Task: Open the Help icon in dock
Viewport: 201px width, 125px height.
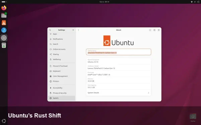Action: [4, 30]
